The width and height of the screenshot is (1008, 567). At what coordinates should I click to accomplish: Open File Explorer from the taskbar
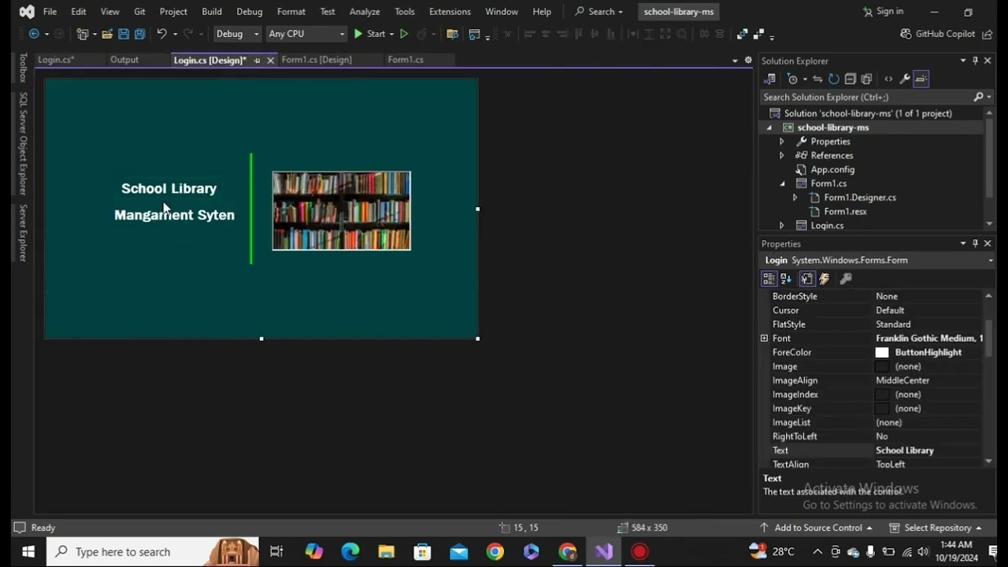click(x=386, y=552)
